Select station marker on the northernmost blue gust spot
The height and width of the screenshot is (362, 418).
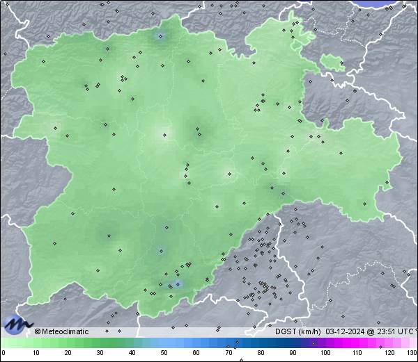tap(160, 36)
